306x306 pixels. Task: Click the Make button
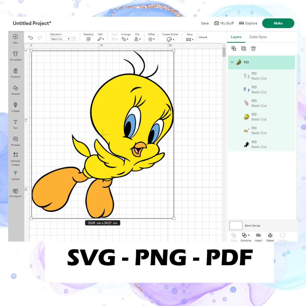click(278, 23)
